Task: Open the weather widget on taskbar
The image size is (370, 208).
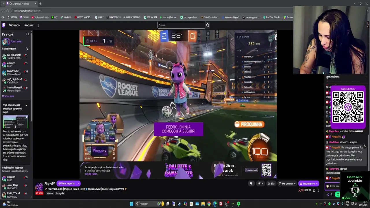Action: tap(10, 204)
